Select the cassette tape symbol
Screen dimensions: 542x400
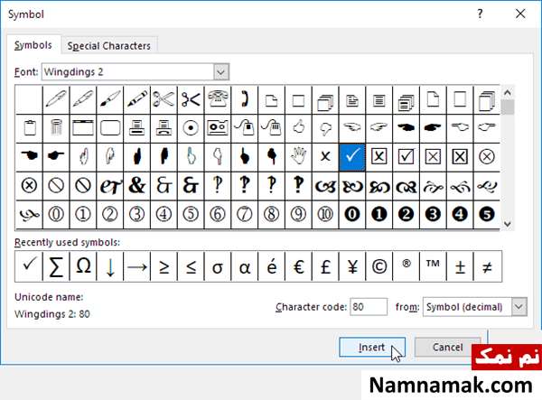[218, 128]
